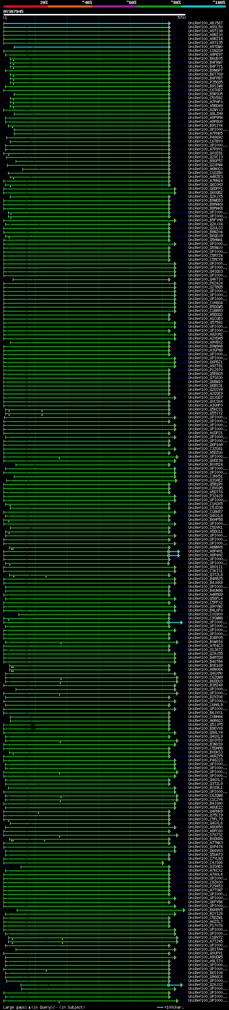Open hit UniRef100_Q75CI9
Viewport: 229px width, 1010px height.
coord(205,815)
